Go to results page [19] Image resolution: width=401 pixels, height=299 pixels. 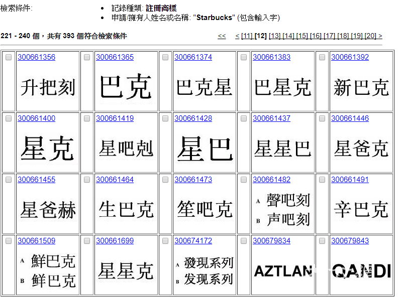357,36
